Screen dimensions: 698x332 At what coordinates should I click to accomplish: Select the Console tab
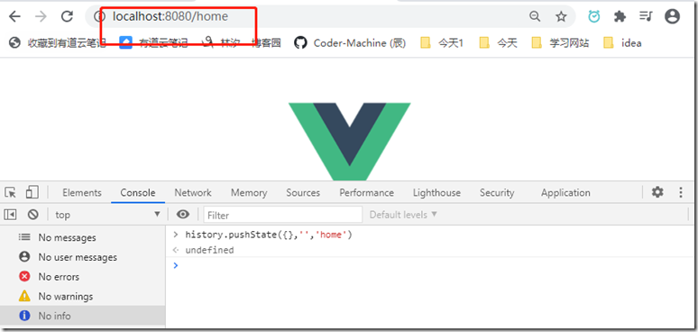click(x=138, y=193)
